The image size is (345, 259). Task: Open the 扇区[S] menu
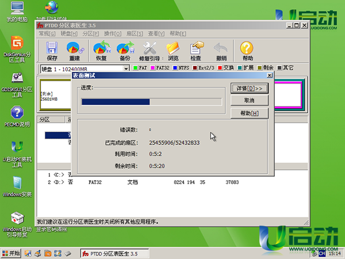pos(135,34)
